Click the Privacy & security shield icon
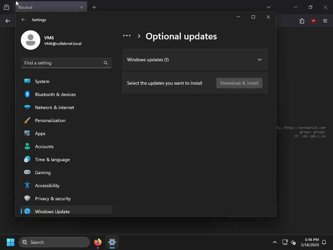Viewport: 333px width, 250px height. point(27,198)
